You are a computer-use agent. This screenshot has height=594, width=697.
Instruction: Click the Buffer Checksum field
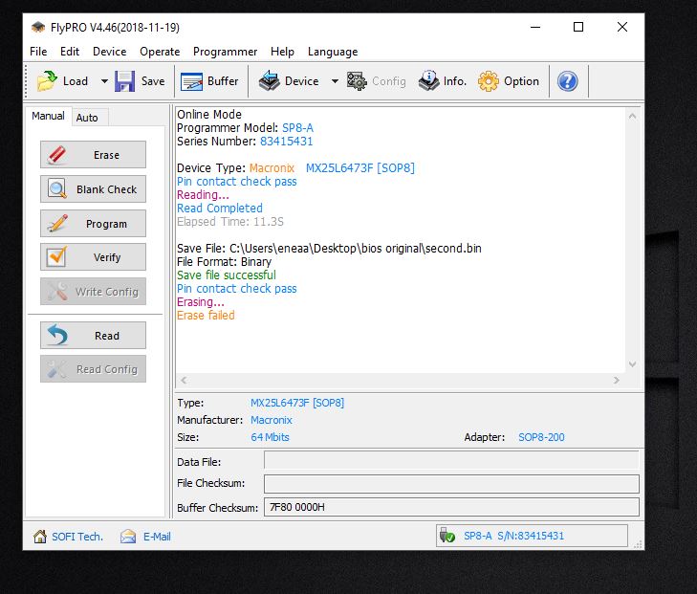451,507
